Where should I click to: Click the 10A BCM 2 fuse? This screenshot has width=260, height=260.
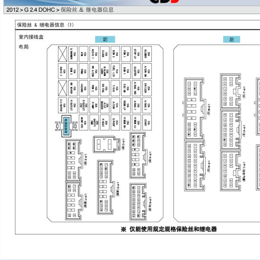pyautogui.click(x=73, y=71)
